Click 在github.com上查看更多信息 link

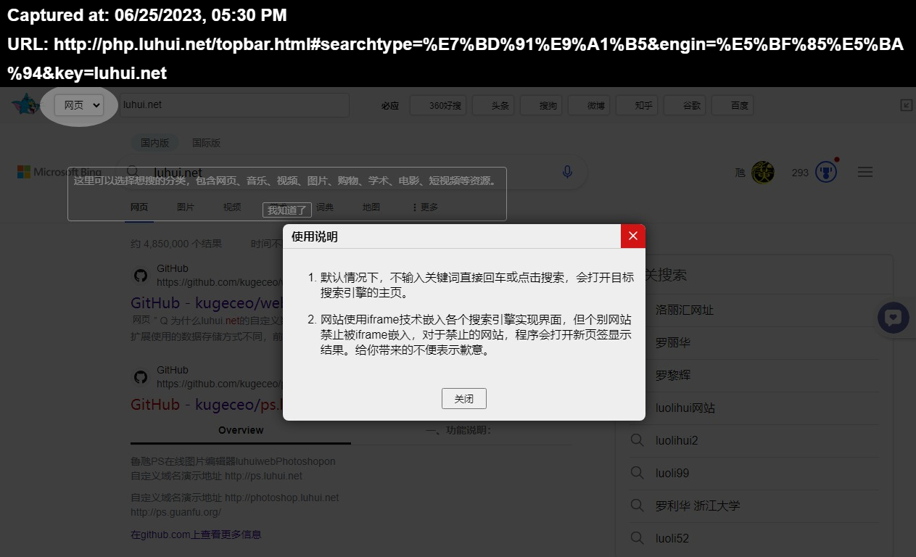(196, 535)
